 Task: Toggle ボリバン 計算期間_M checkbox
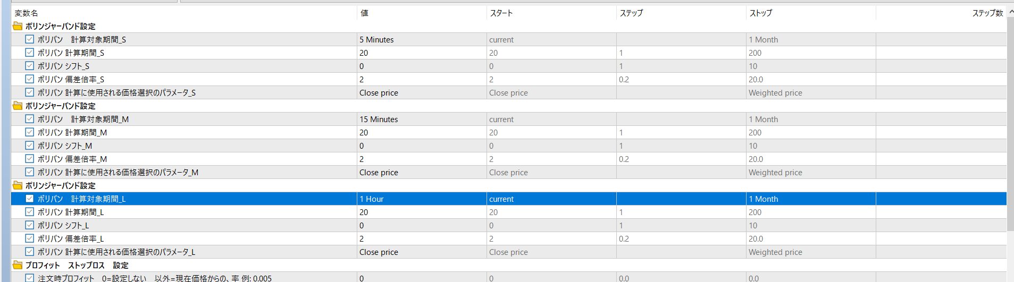30,132
